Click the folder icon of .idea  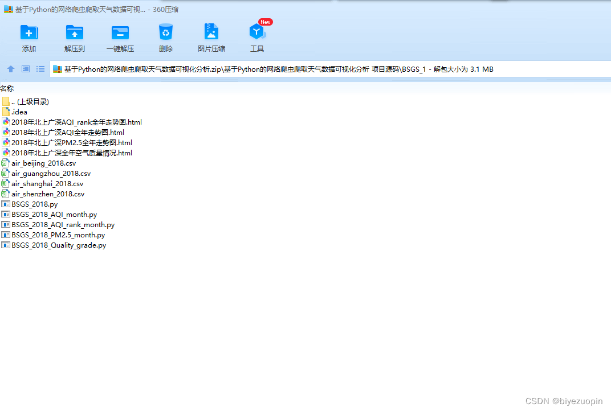pyautogui.click(x=6, y=112)
